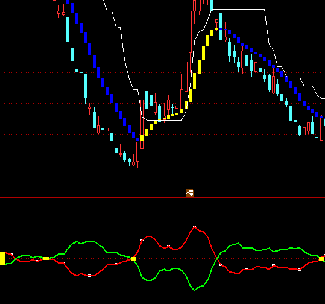Click the red horizontal divider between chart panels

coord(163,198)
